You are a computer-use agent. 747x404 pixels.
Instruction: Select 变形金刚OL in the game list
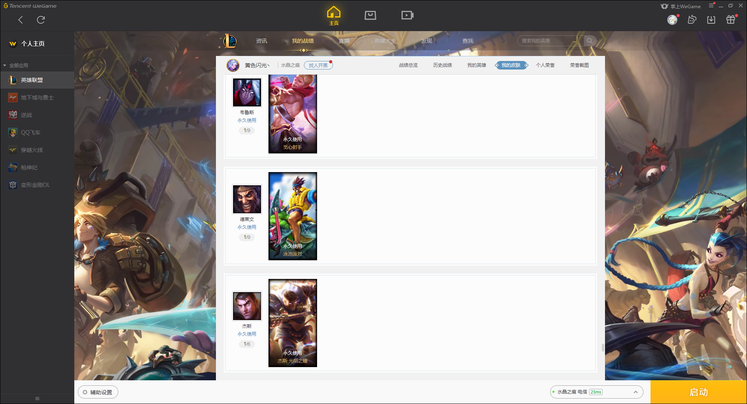[x=37, y=185]
